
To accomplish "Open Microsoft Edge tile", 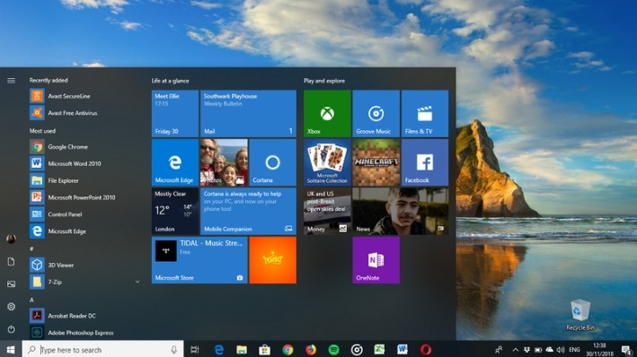I will (175, 162).
